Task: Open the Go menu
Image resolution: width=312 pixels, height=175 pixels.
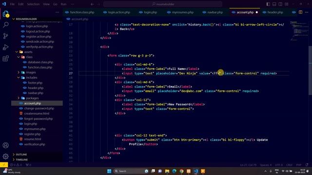Action: (x=55, y=4)
